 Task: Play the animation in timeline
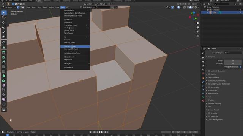(102, 132)
